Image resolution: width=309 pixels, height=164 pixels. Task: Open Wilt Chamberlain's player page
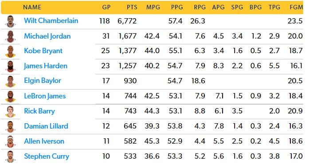pos(51,21)
